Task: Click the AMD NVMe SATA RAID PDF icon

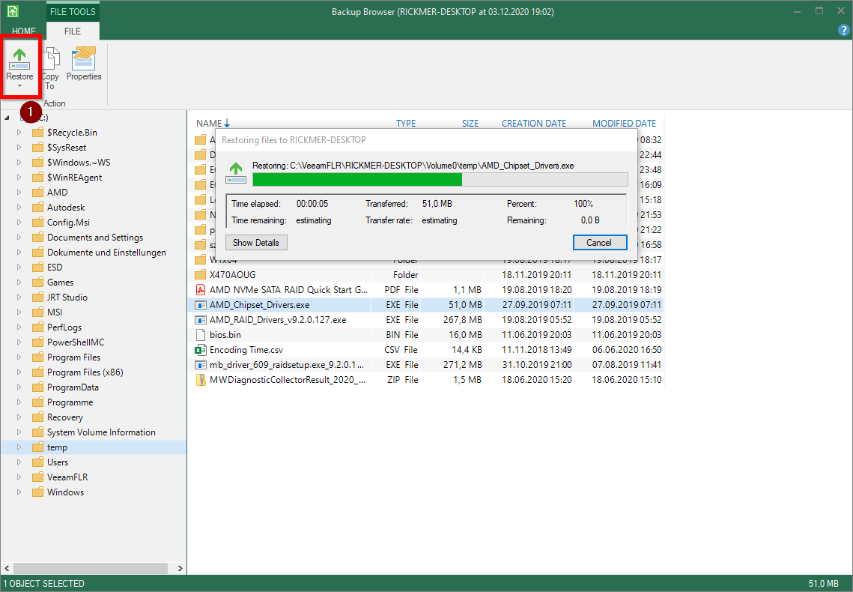Action: tap(200, 290)
